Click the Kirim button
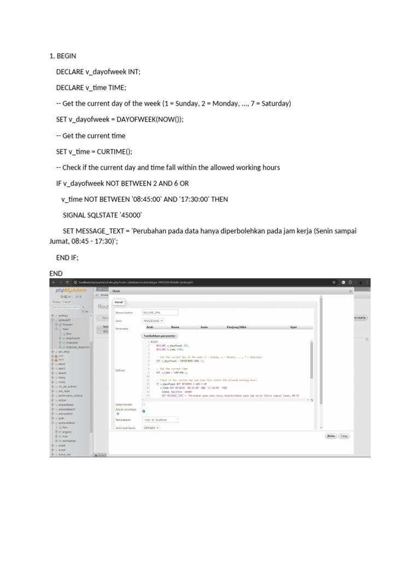This screenshot has width=420, height=561. pos(331,436)
